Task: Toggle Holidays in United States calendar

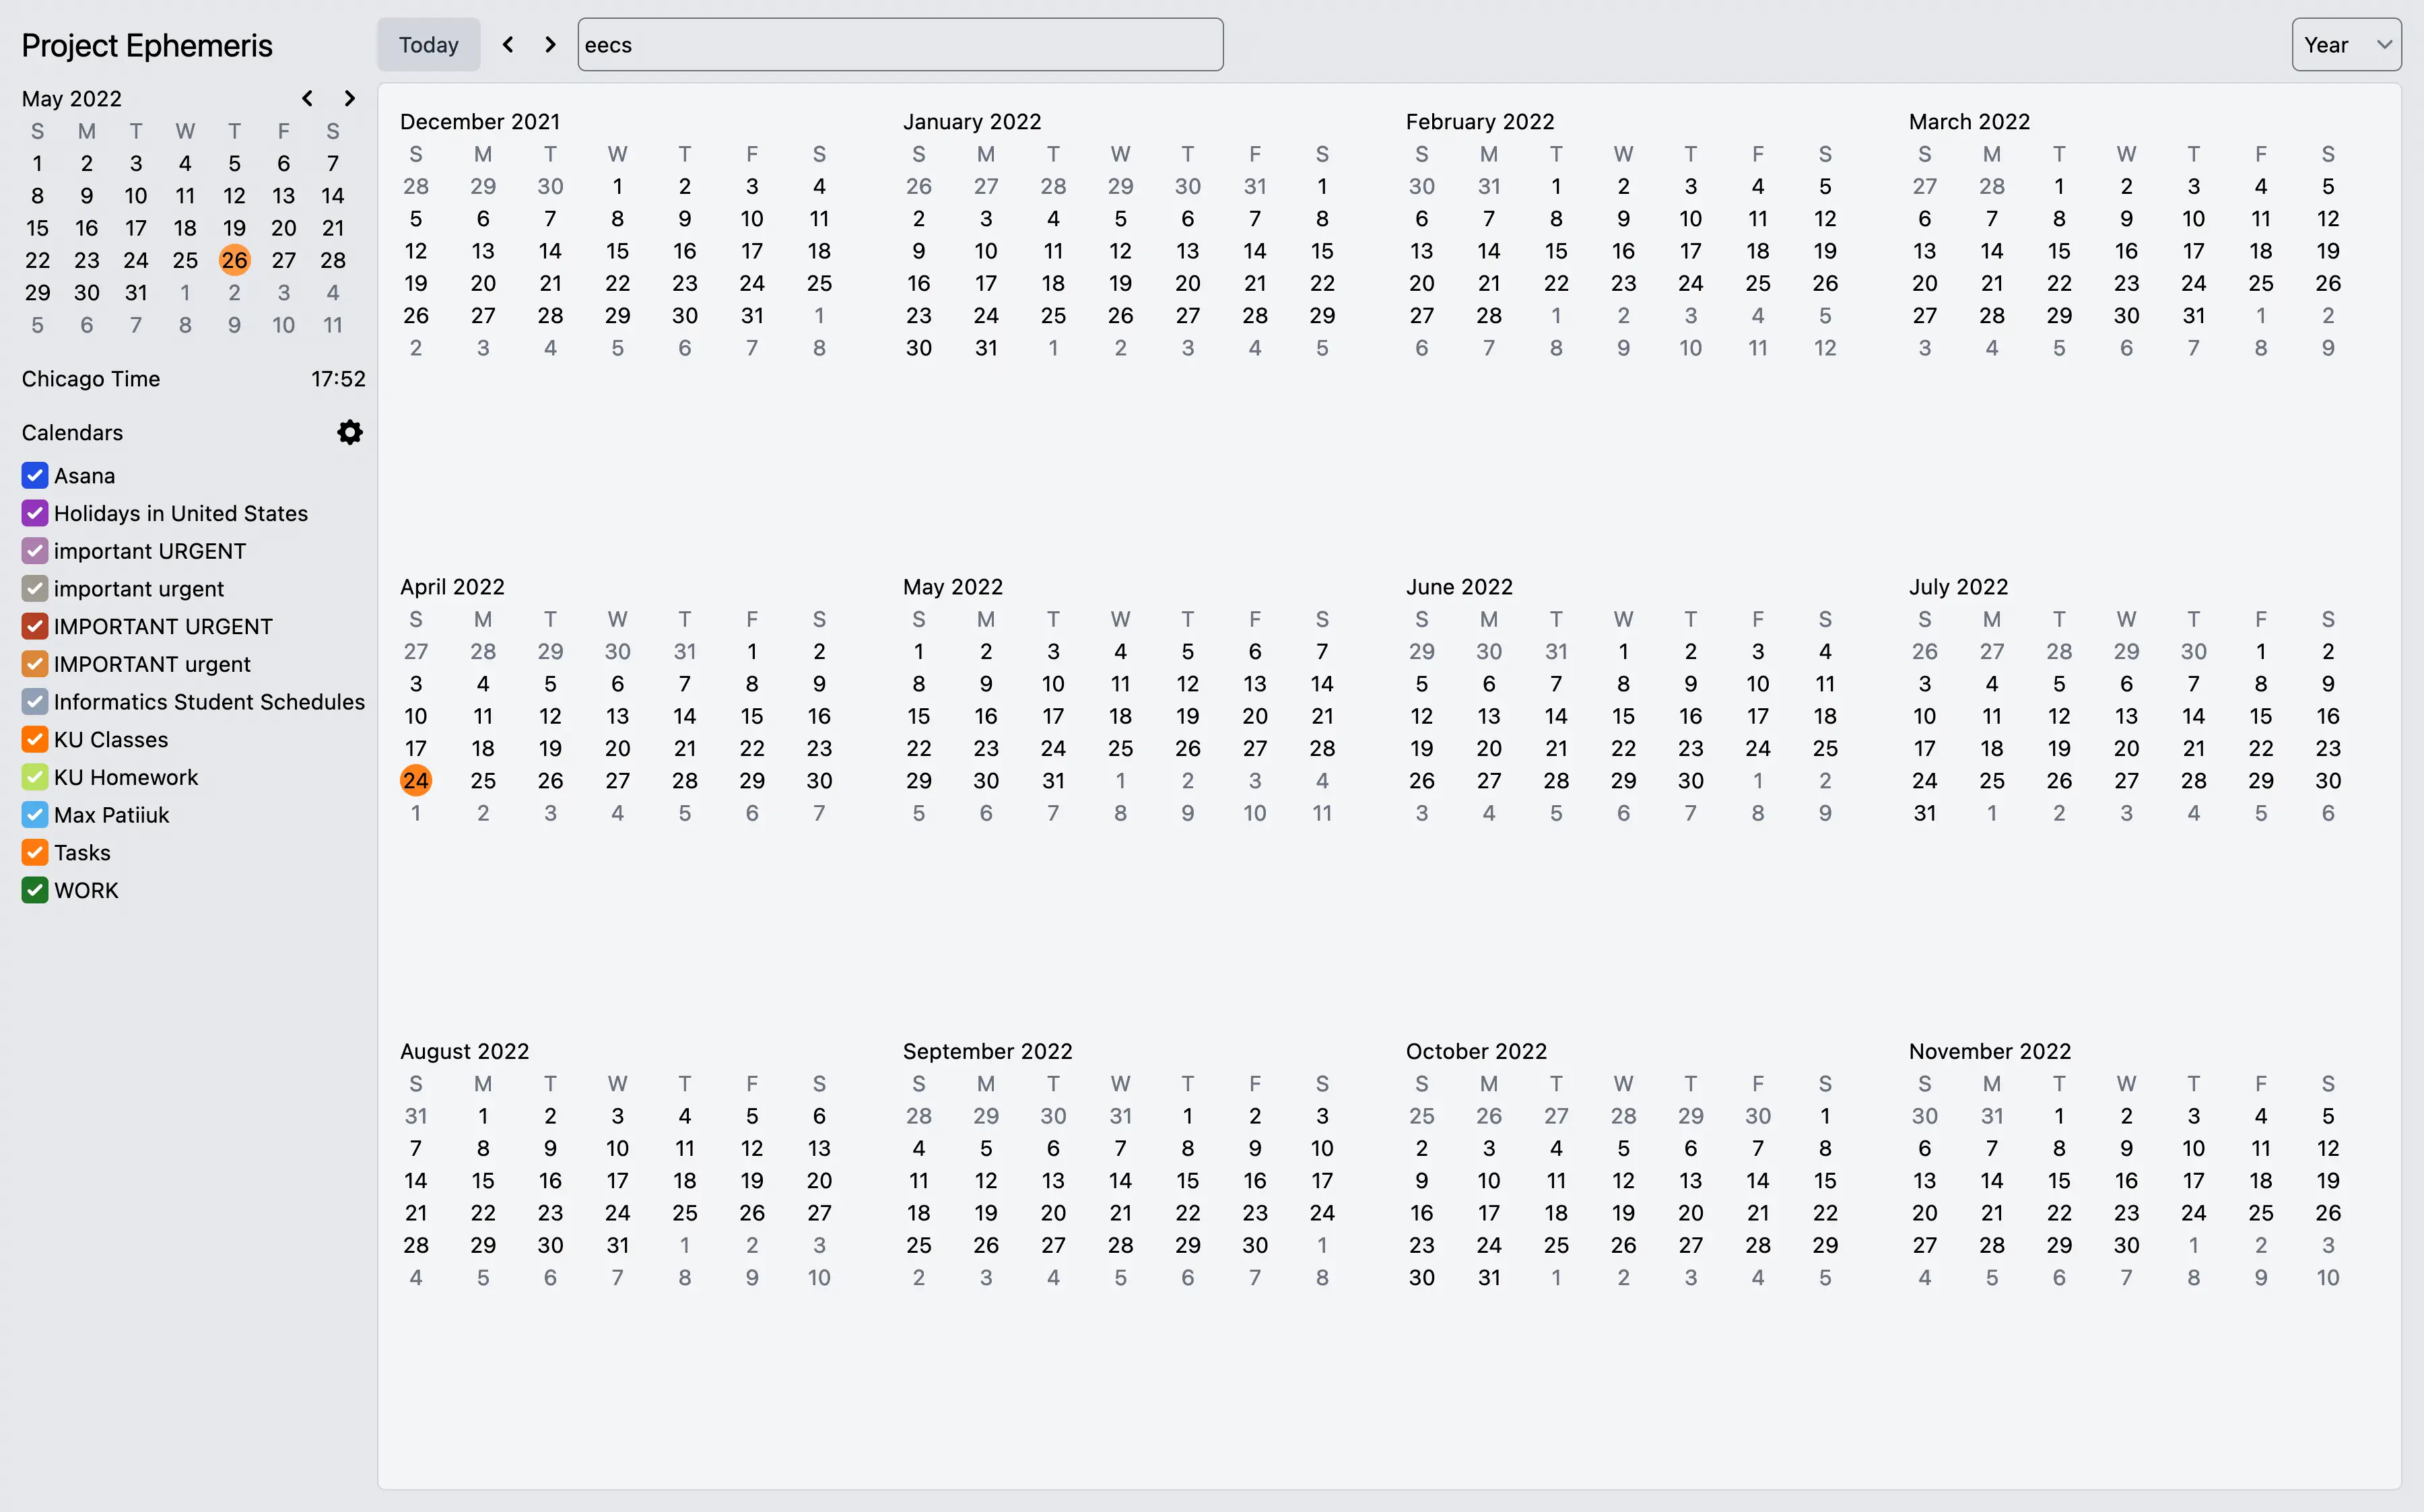Action: (35, 513)
